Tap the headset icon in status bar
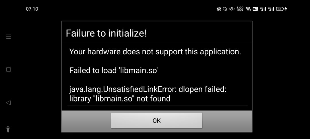Viewport: 310px width, 139px height. [224, 9]
